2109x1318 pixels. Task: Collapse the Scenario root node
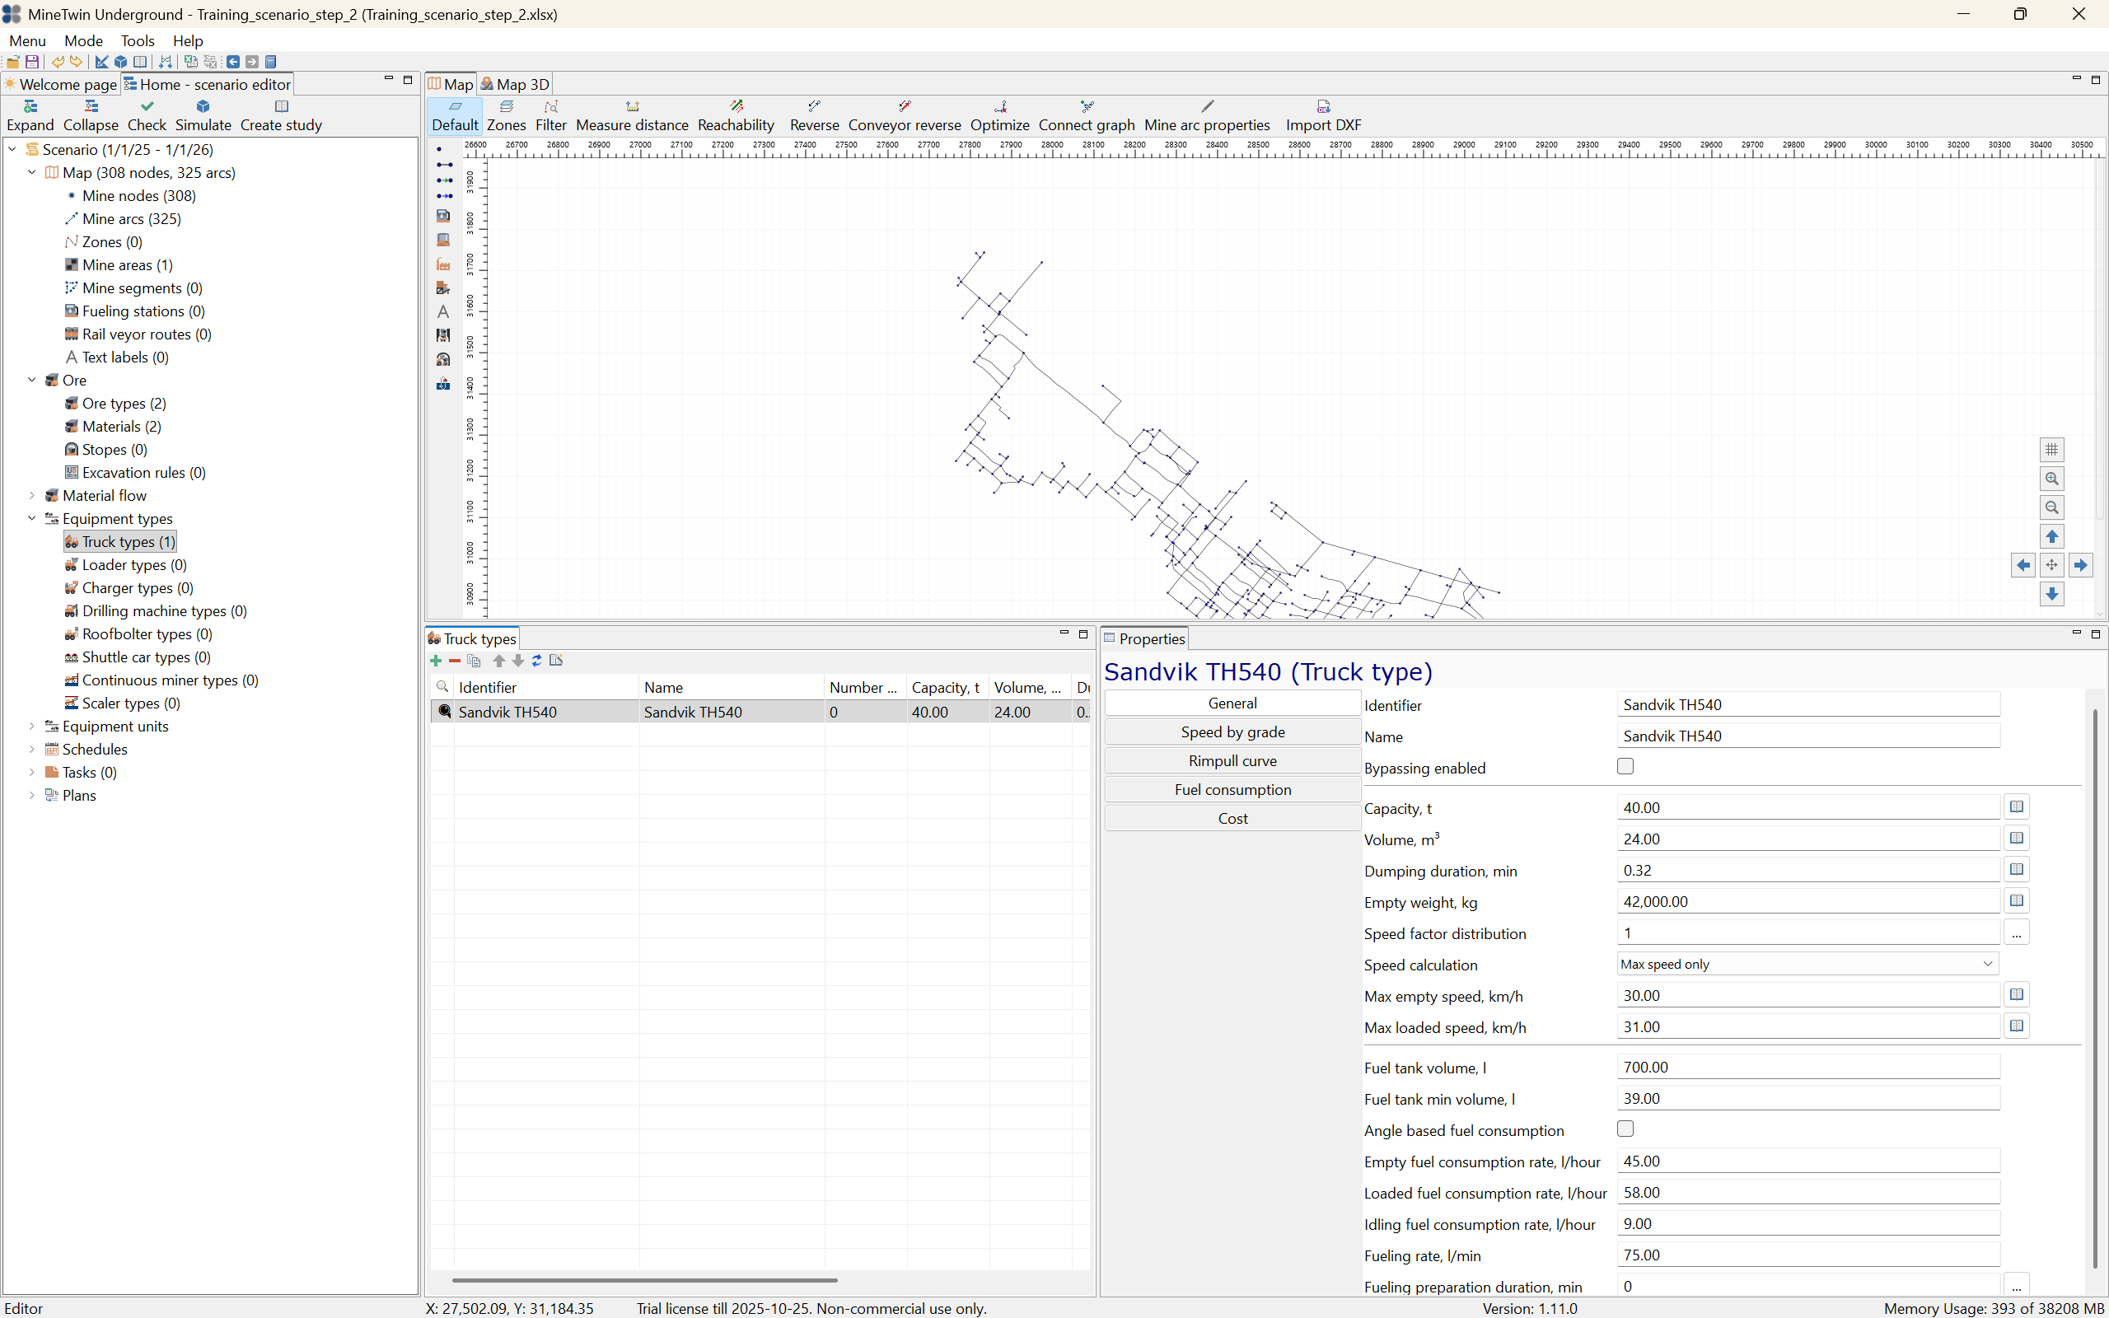tap(12, 150)
